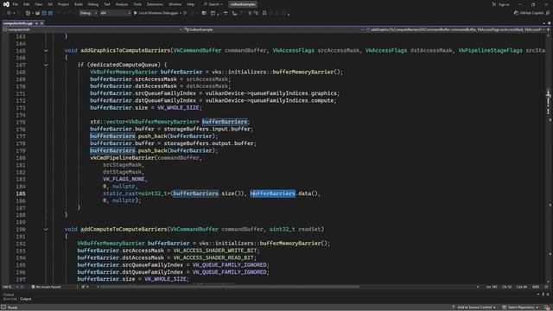Screen dimensions: 553x311
Task: Open the File menu
Action: click(x=16, y=4)
